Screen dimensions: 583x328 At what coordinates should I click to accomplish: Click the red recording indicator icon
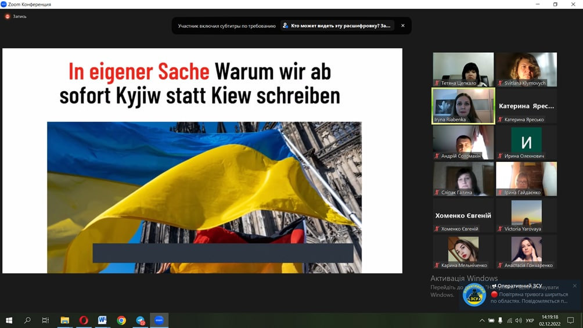(8, 16)
